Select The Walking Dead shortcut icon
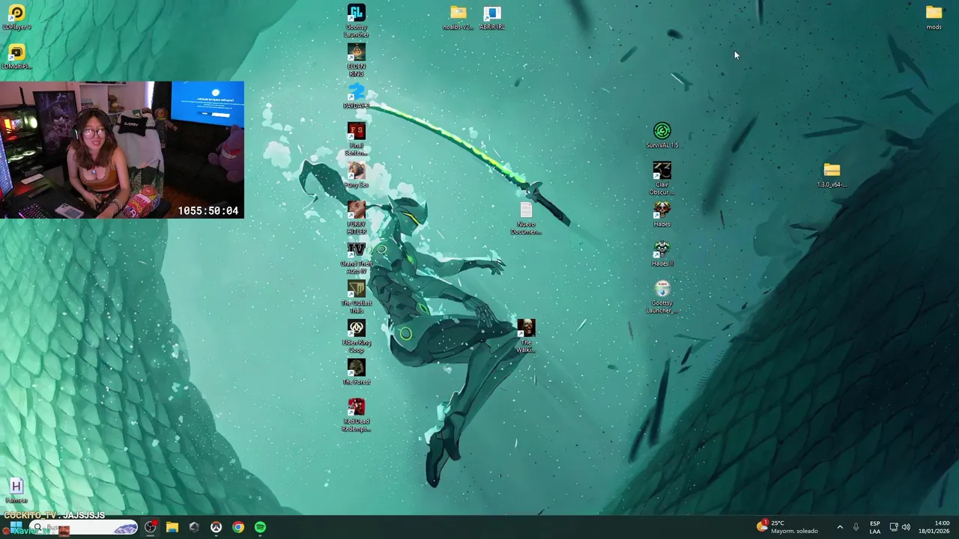 (526, 337)
